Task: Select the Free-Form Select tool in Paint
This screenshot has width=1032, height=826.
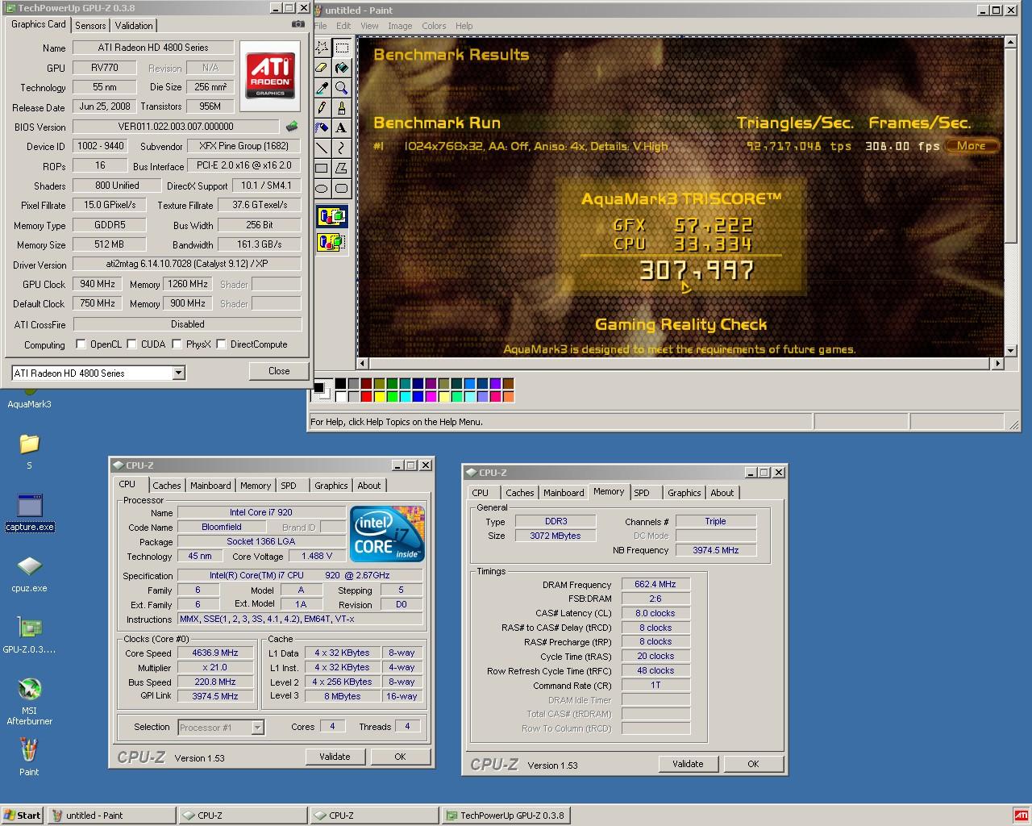Action: tap(322, 48)
